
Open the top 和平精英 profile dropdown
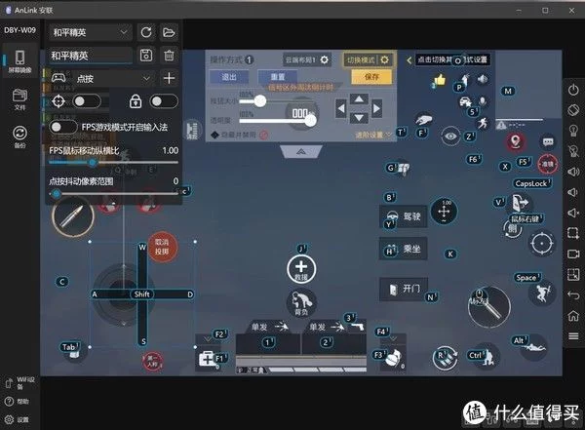tap(91, 32)
